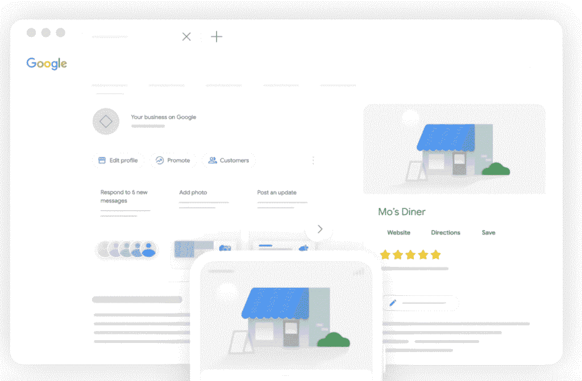
Task: Click the customer avatars thumbnail
Action: [127, 249]
